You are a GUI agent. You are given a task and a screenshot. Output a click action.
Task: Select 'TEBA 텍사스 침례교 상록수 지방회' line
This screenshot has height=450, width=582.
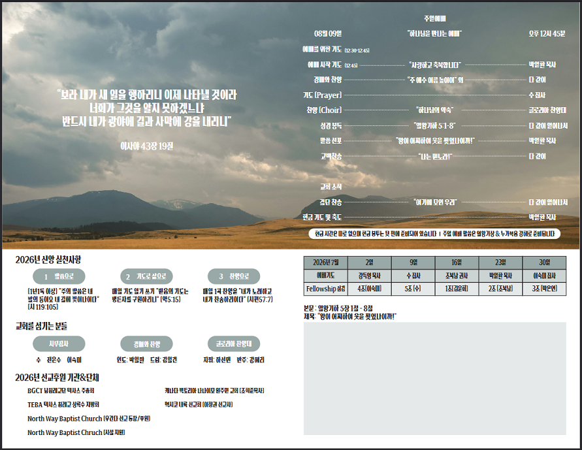coord(63,405)
